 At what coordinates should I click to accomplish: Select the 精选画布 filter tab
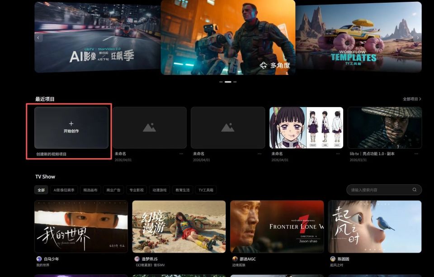[x=90, y=190]
